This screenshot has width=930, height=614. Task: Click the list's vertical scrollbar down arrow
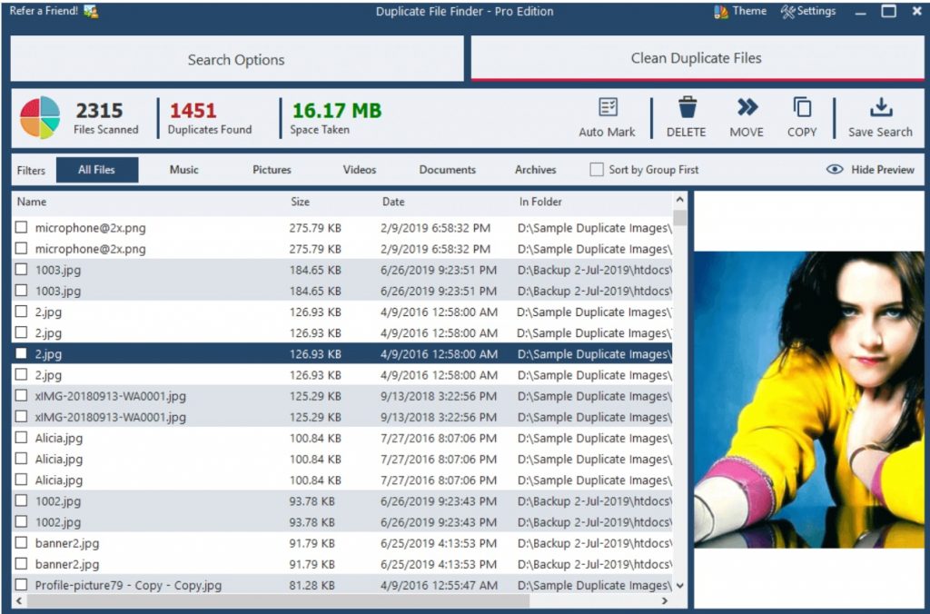click(x=680, y=586)
